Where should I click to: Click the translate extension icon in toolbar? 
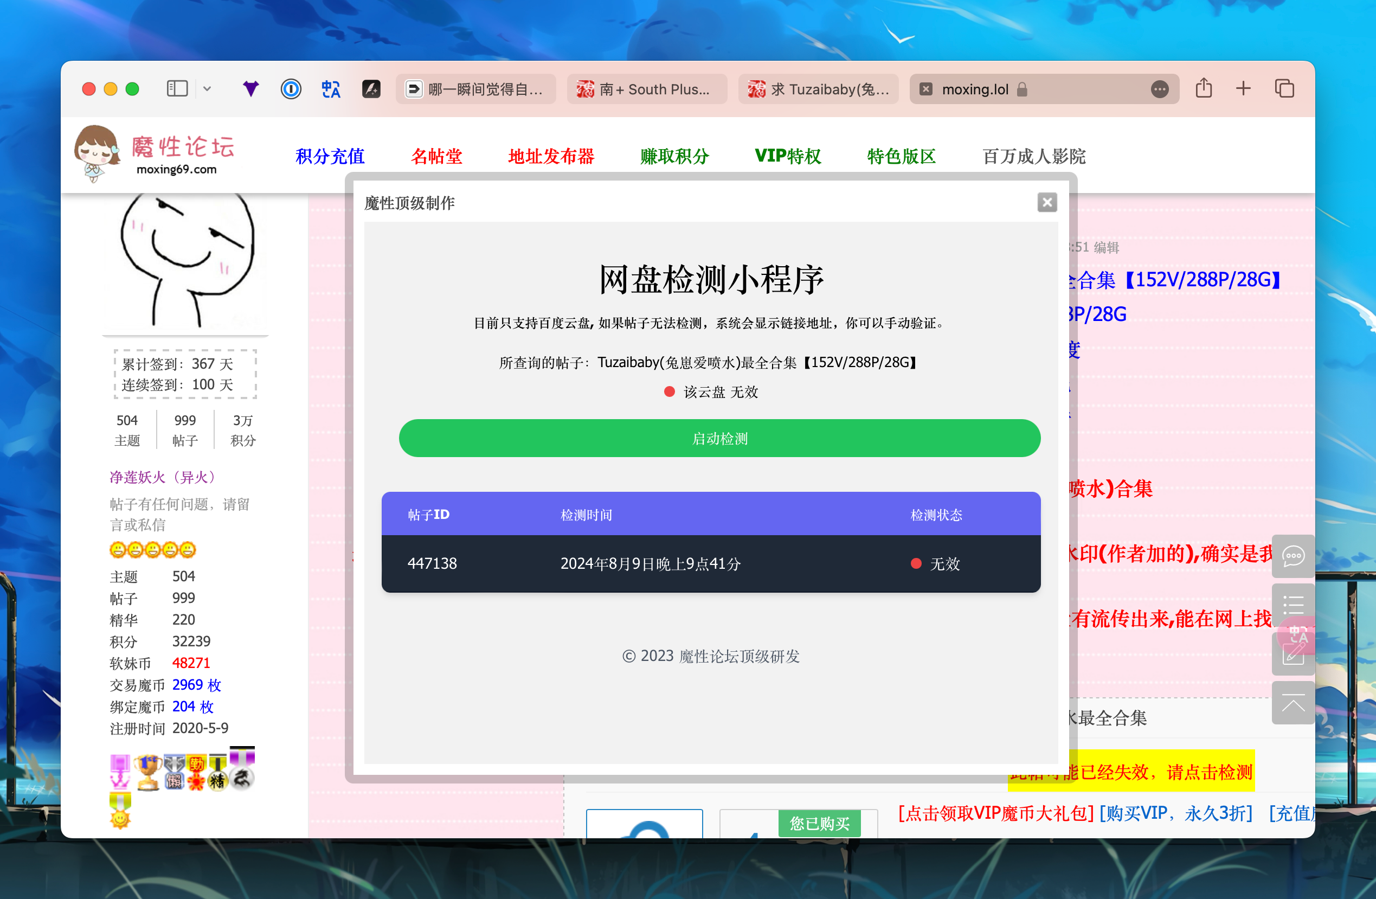(x=331, y=89)
